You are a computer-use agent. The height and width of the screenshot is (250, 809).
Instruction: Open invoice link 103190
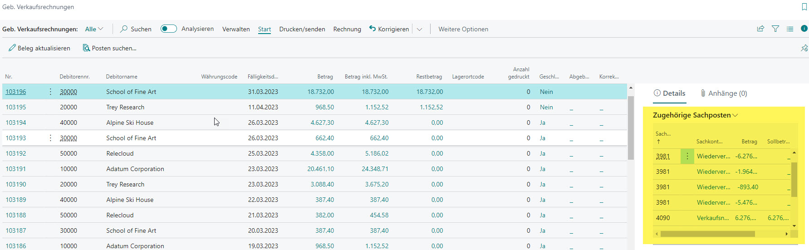tap(16, 184)
